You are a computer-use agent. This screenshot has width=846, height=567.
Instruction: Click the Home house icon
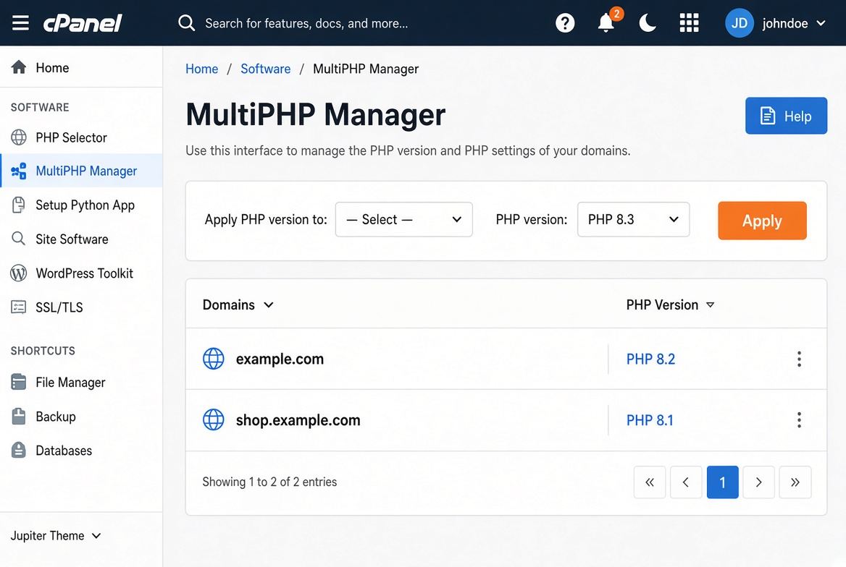(x=18, y=67)
